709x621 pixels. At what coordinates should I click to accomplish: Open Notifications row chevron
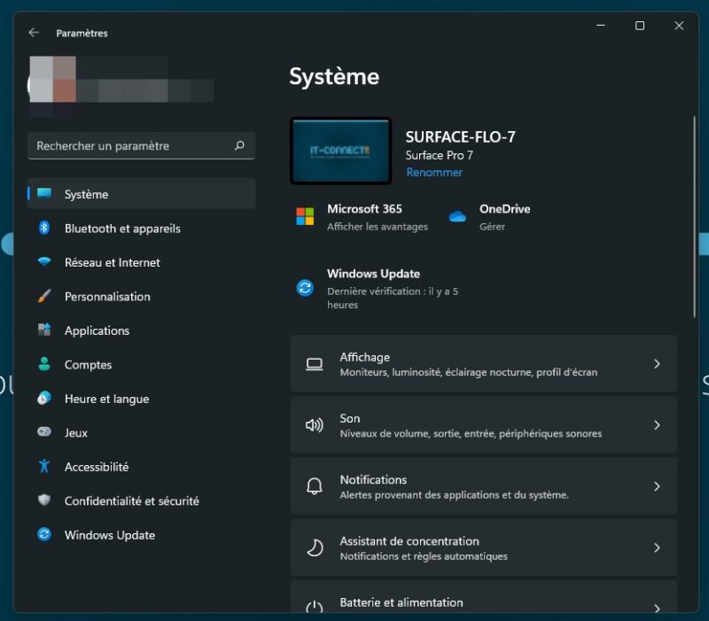point(657,486)
